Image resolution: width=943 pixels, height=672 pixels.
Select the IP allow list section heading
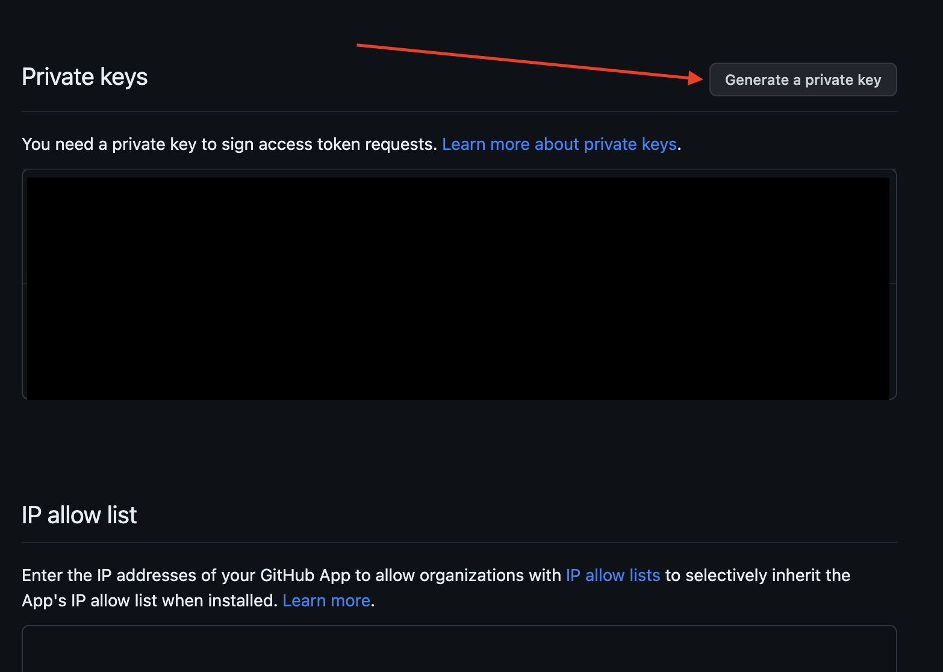[x=79, y=515]
